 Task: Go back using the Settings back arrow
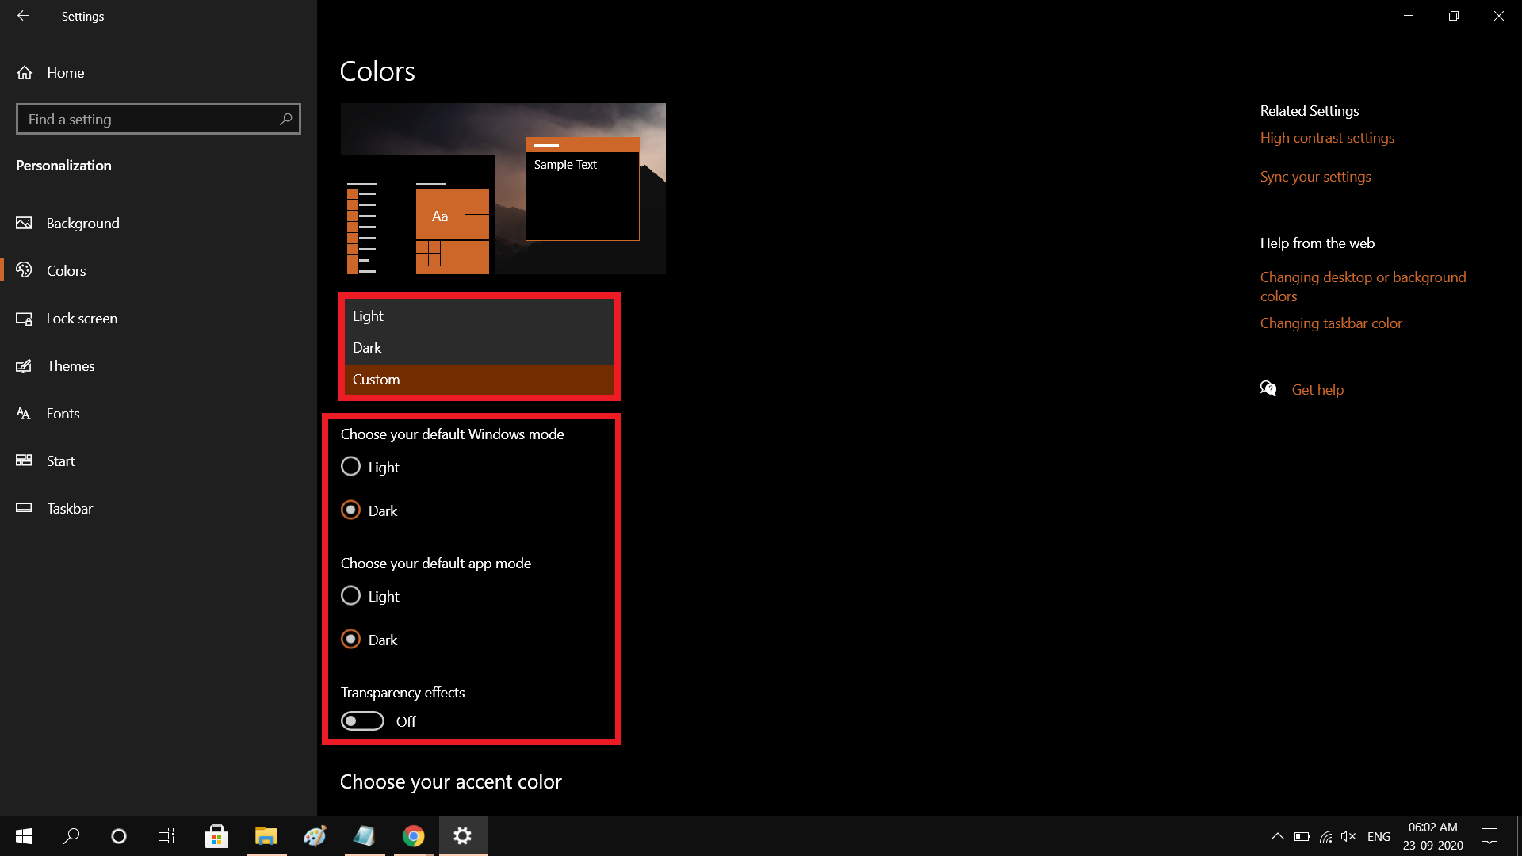tap(23, 16)
